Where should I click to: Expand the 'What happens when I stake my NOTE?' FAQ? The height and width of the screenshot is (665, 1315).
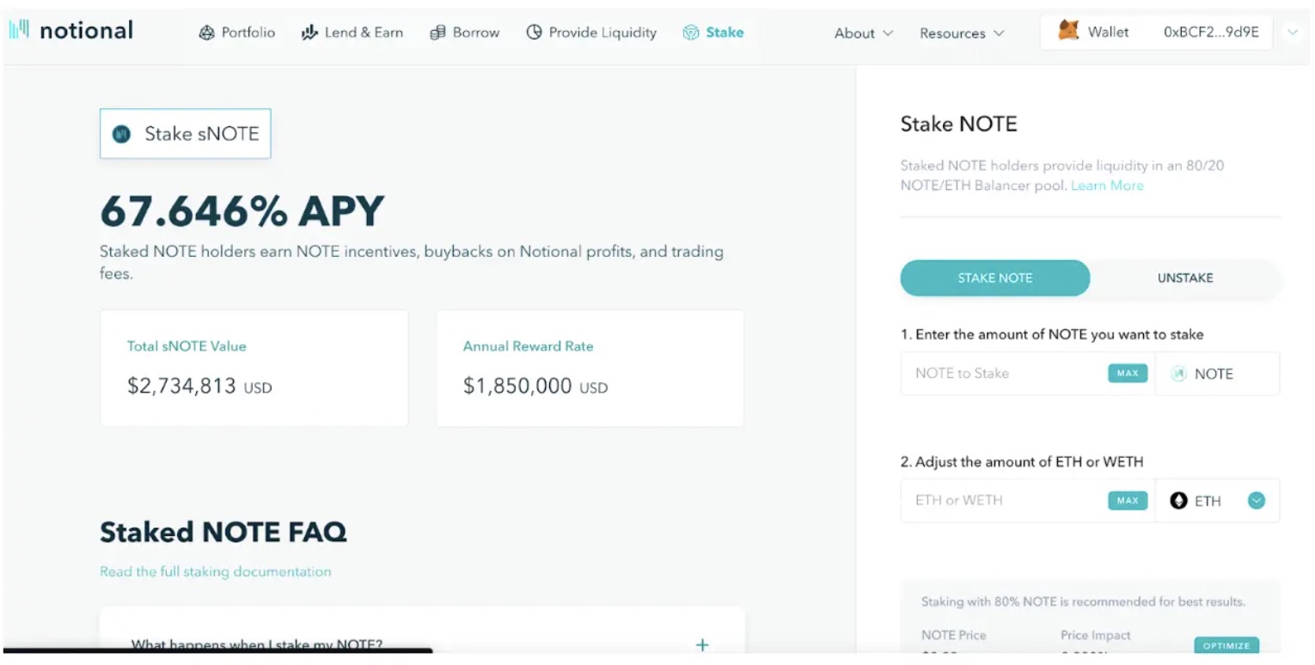(x=702, y=644)
